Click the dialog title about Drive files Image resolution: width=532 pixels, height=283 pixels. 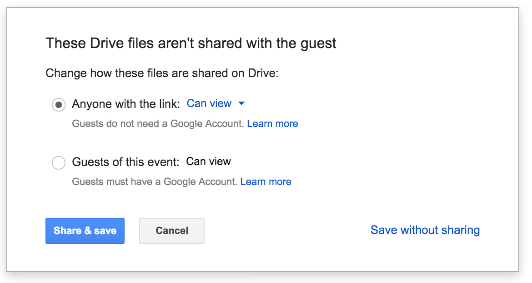(191, 44)
